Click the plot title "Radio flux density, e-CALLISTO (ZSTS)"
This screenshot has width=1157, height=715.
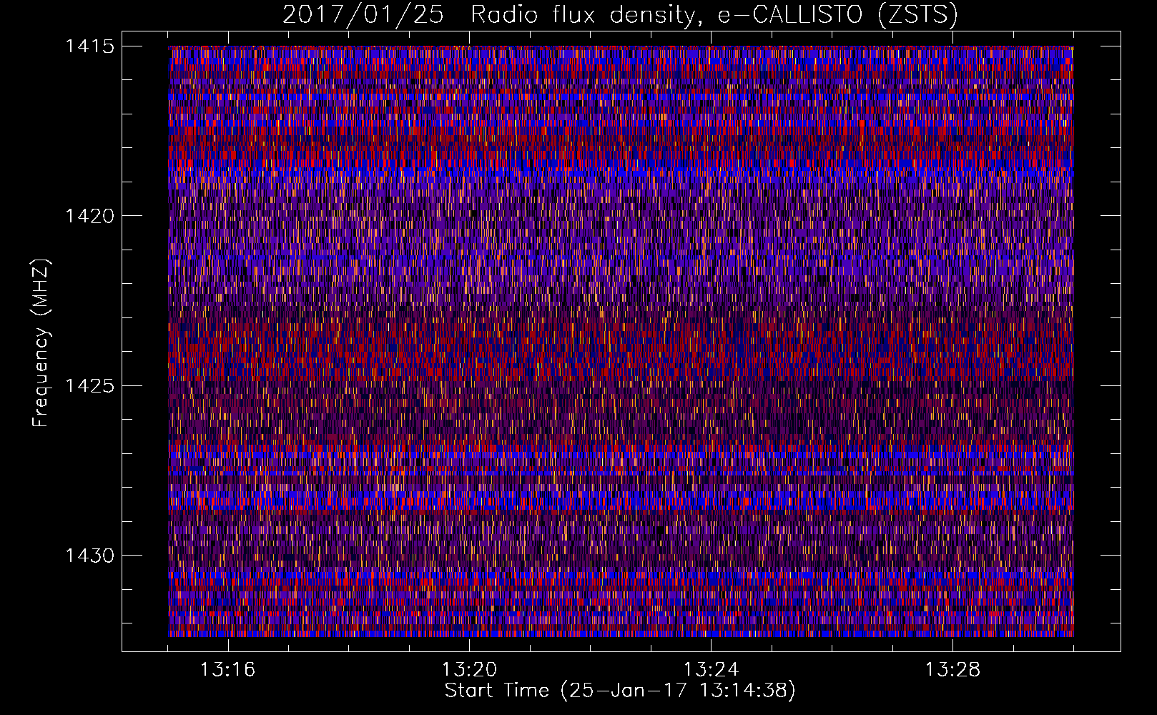[714, 15]
